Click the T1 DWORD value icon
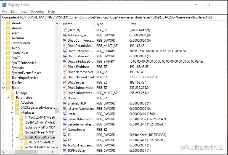 pyautogui.click(x=65, y=135)
